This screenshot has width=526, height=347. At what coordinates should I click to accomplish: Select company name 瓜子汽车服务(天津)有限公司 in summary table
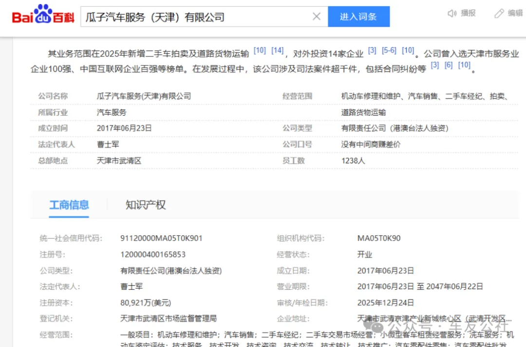click(x=144, y=96)
